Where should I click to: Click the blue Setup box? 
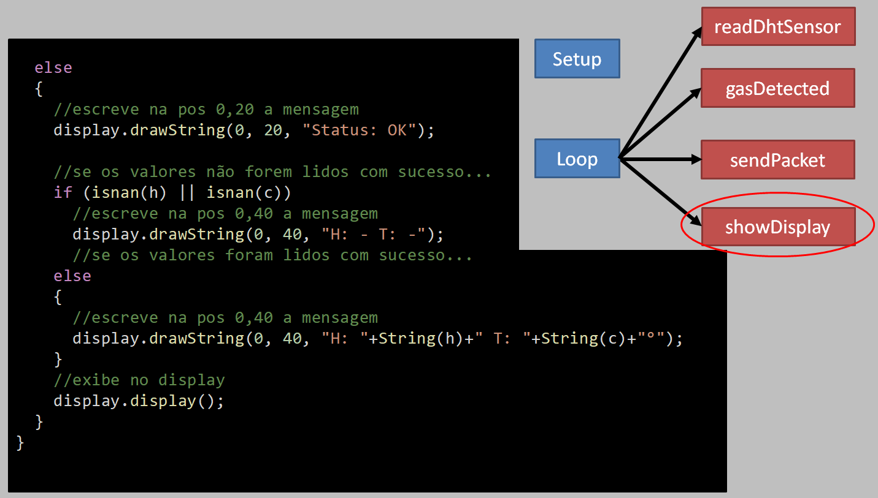pos(577,59)
